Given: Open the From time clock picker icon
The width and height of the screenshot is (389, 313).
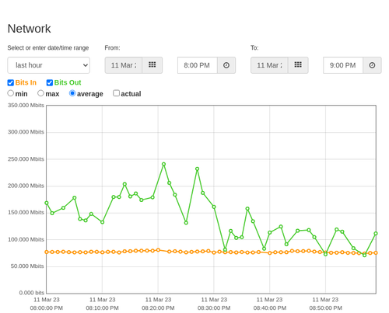Looking at the screenshot, I should [x=226, y=65].
